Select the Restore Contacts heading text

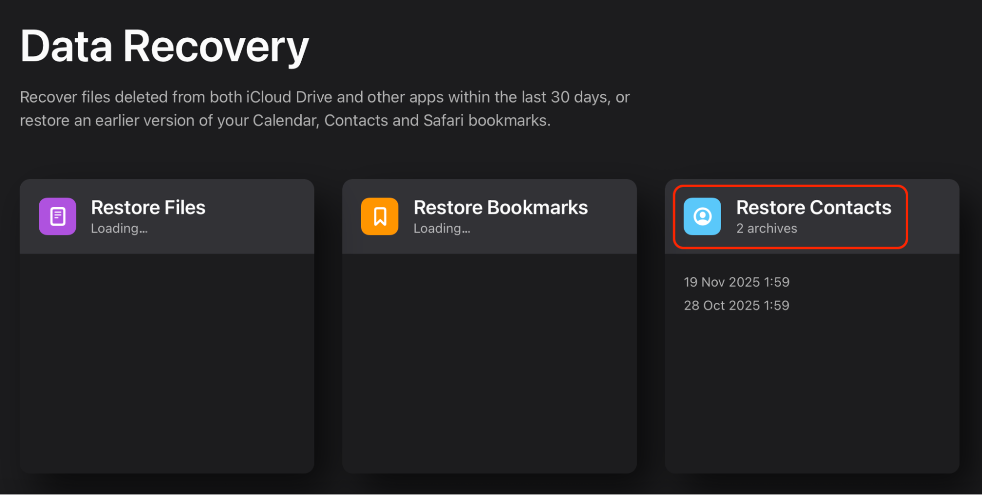pyautogui.click(x=813, y=207)
